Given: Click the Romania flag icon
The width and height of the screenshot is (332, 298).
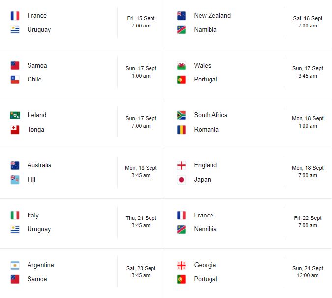Looking at the screenshot, I should tap(181, 130).
